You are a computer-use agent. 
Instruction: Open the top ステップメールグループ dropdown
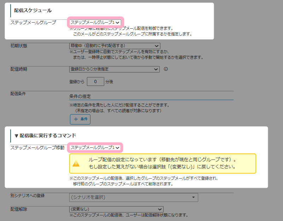click(x=95, y=23)
